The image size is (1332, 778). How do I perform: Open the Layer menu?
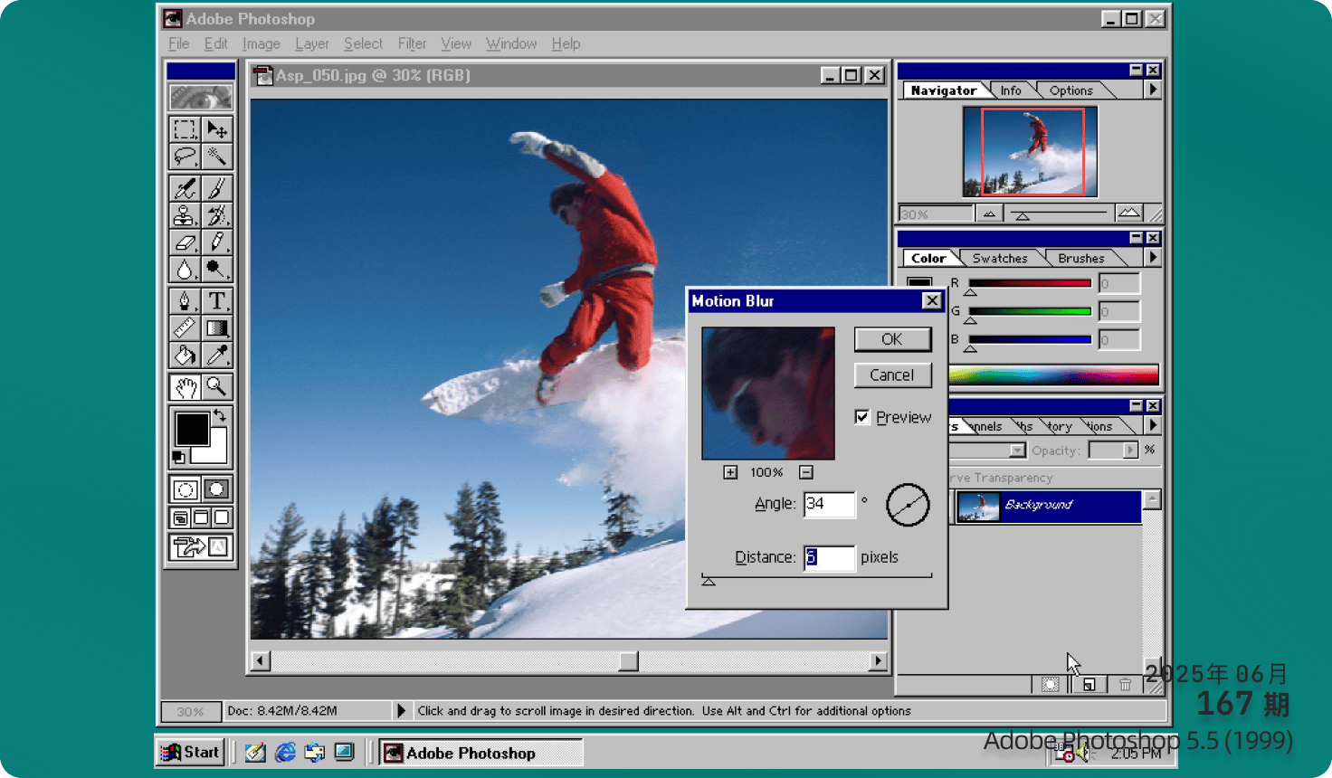tap(311, 43)
